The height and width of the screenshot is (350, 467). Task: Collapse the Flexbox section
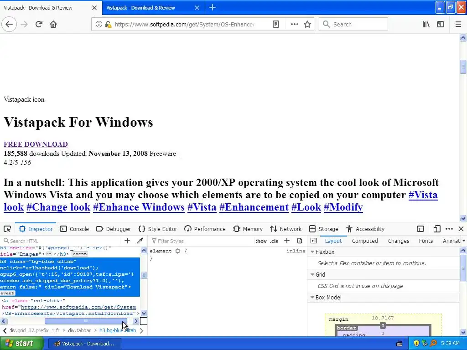pos(312,252)
